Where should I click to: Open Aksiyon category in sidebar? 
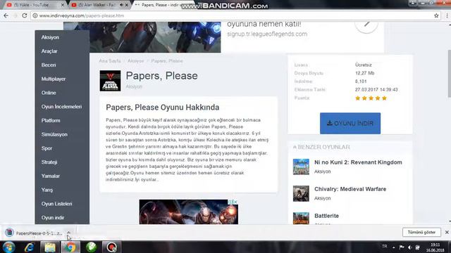point(50,37)
